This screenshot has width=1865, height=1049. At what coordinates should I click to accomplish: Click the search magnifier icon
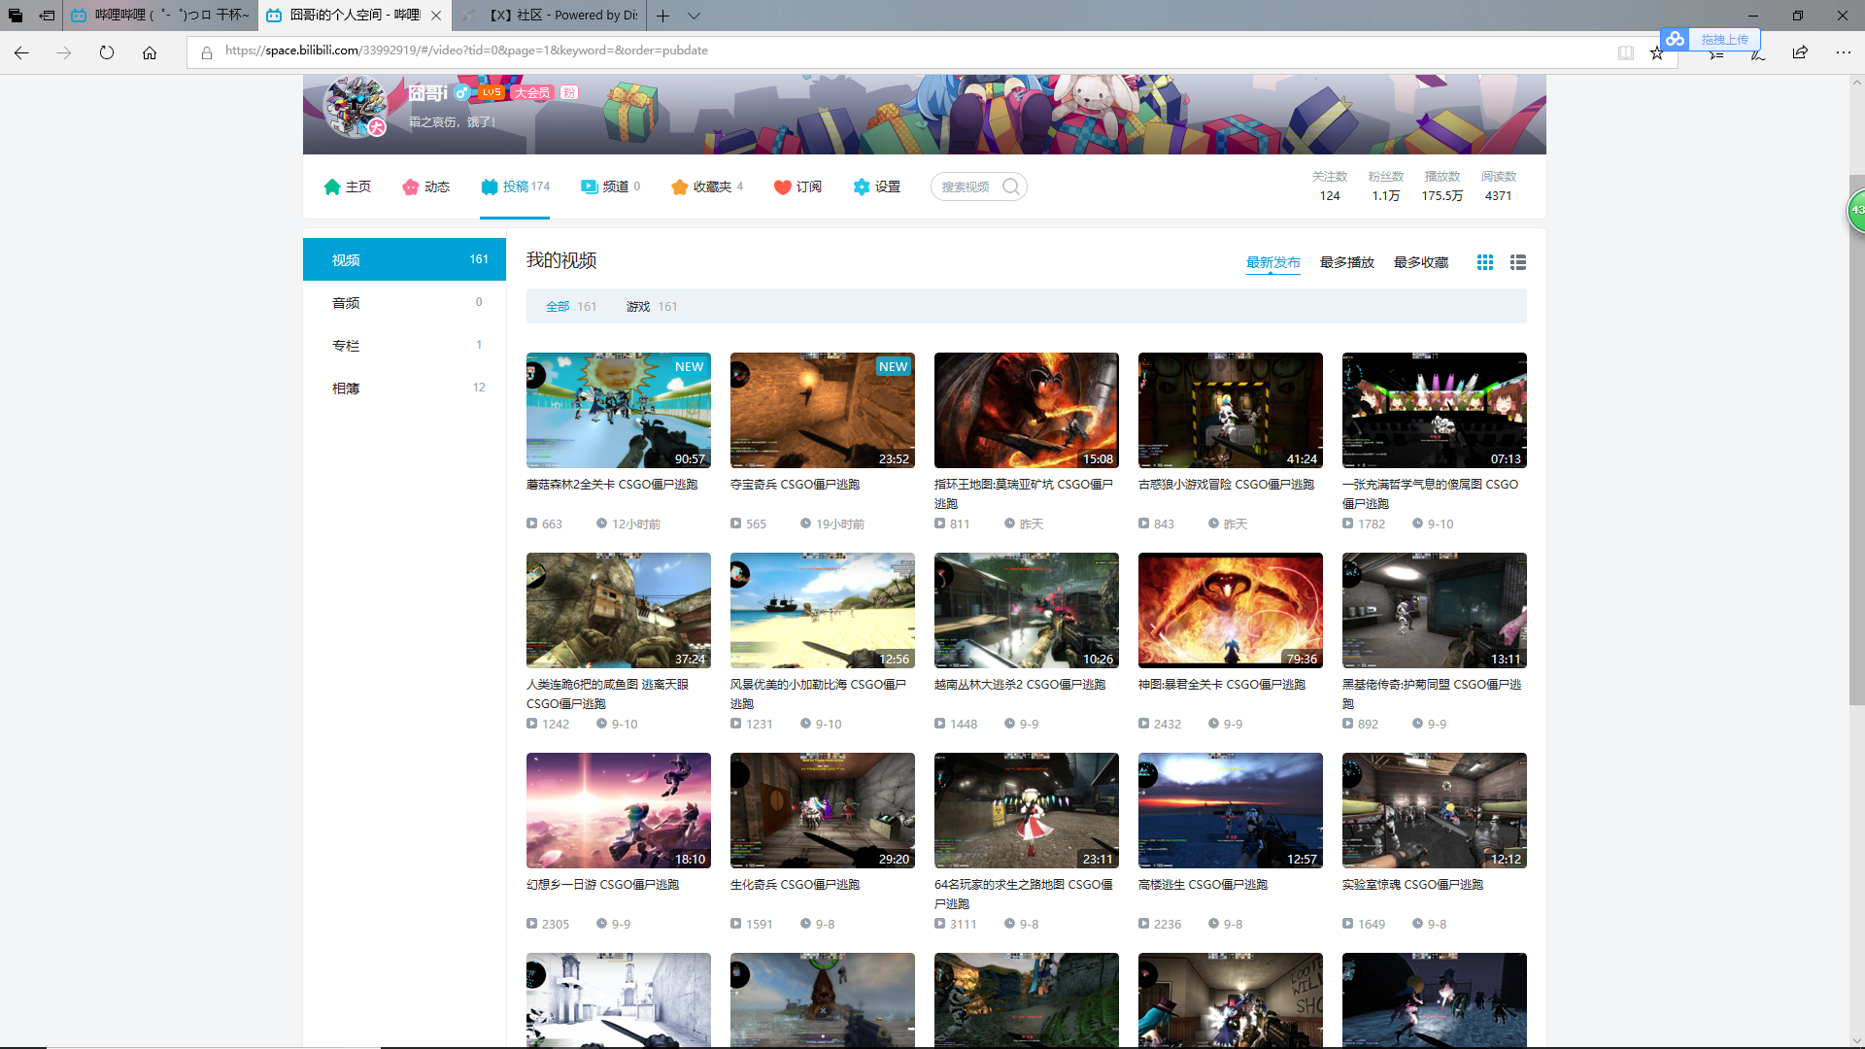(x=1011, y=186)
